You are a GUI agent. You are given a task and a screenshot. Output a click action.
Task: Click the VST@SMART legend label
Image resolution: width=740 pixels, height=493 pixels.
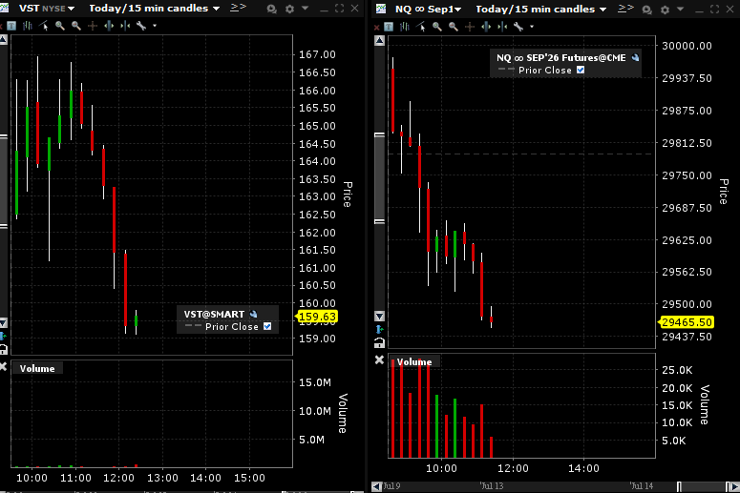tap(214, 315)
